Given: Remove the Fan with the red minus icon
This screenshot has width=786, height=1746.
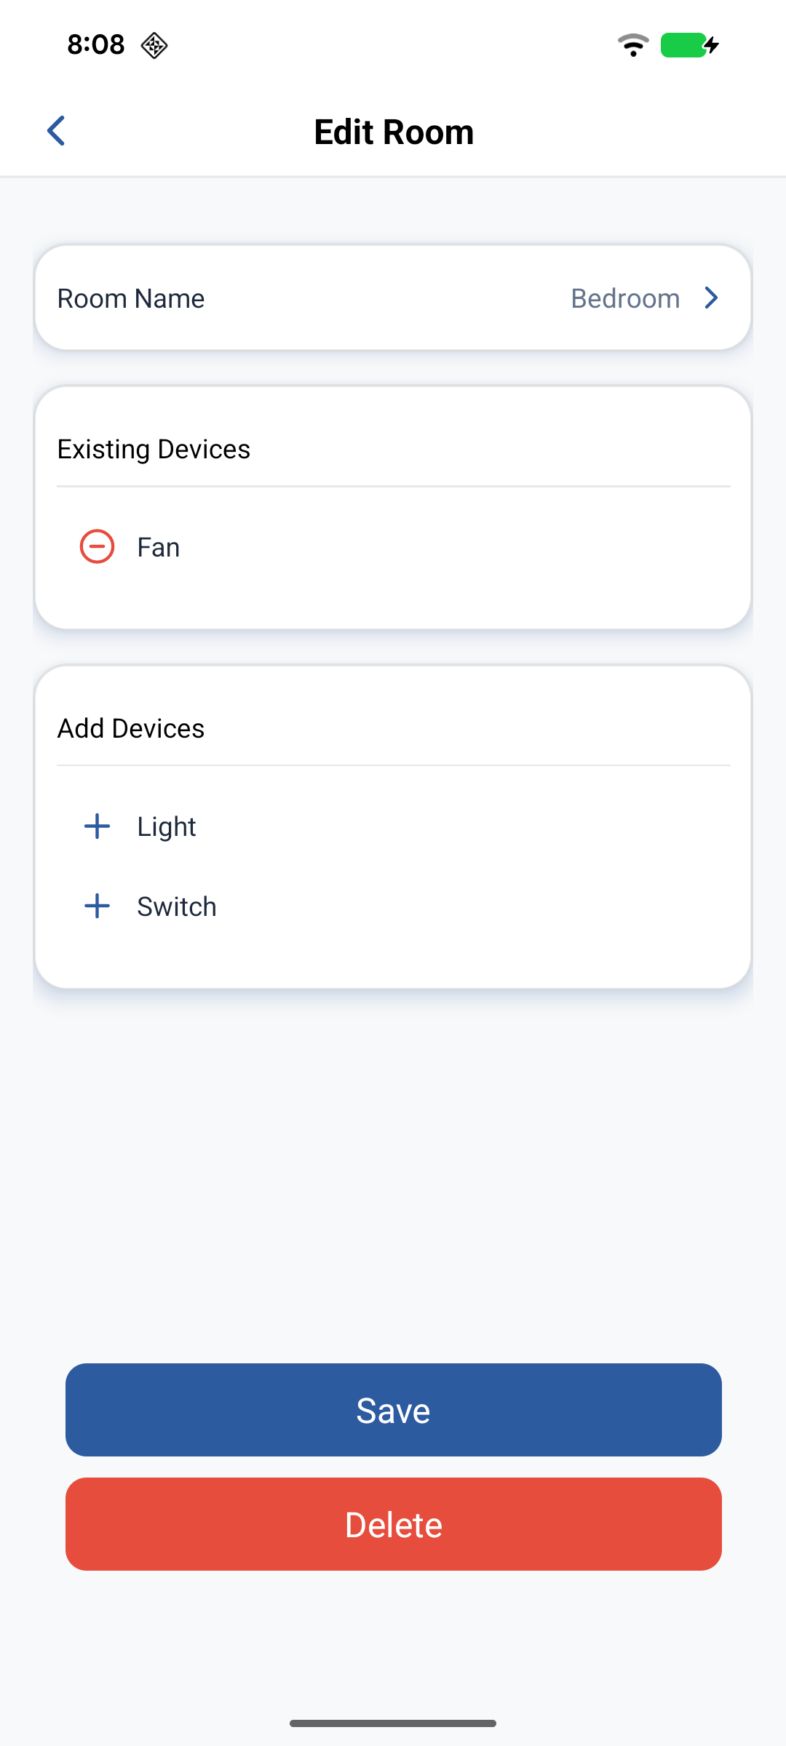Looking at the screenshot, I should pyautogui.click(x=97, y=546).
